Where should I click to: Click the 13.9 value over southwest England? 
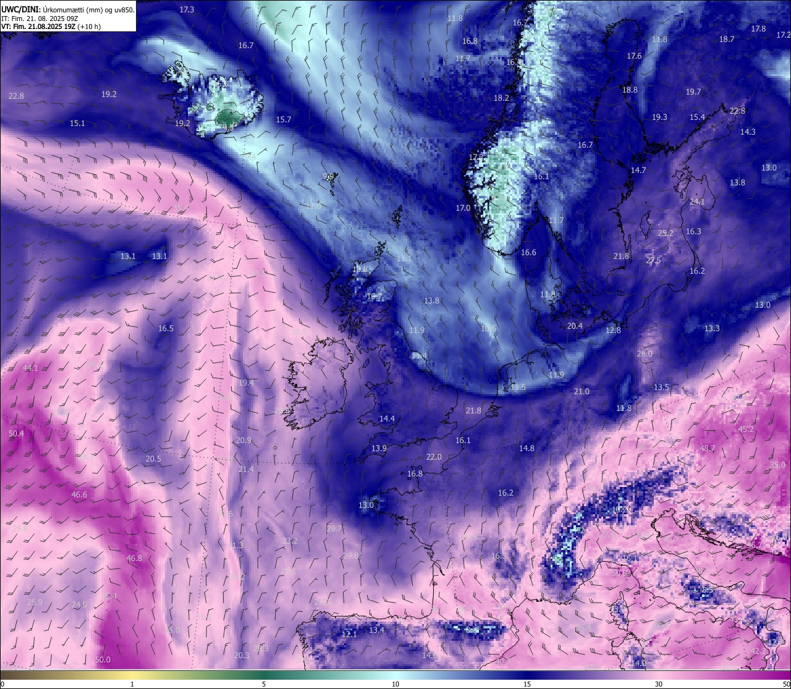click(379, 449)
